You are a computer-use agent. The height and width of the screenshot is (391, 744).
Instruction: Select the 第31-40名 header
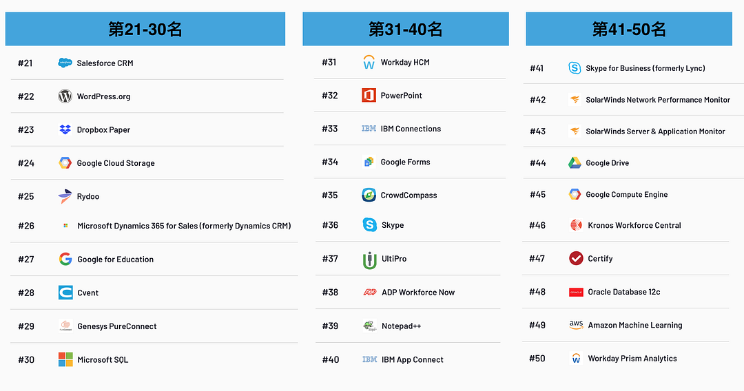pyautogui.click(x=406, y=29)
